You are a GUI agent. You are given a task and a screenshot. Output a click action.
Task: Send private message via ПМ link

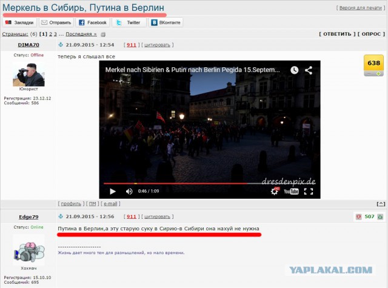[92, 204]
